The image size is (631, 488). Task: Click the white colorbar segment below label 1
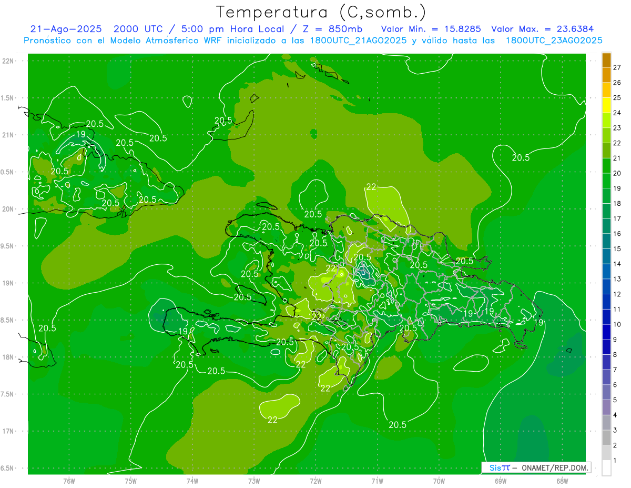606,468
